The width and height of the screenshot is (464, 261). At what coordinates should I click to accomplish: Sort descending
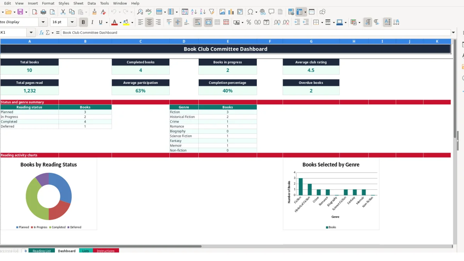203,12
